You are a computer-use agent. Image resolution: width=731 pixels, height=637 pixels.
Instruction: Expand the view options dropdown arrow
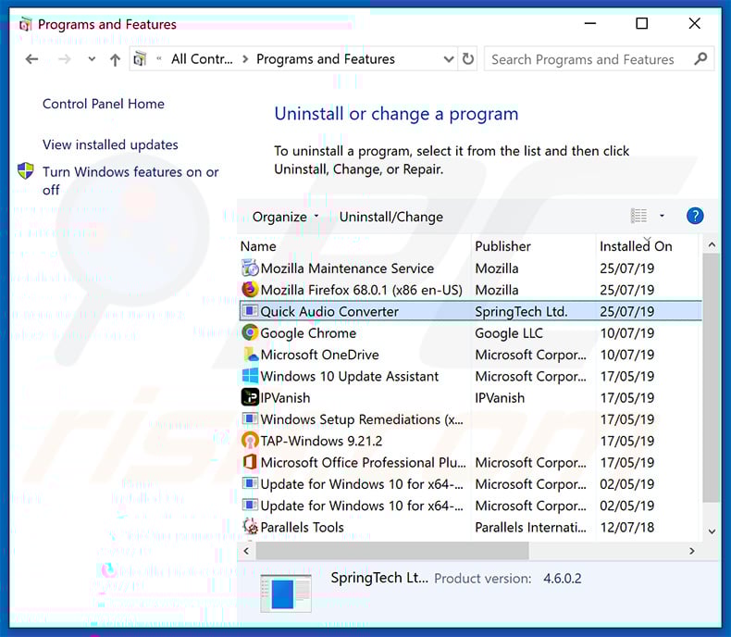click(662, 216)
